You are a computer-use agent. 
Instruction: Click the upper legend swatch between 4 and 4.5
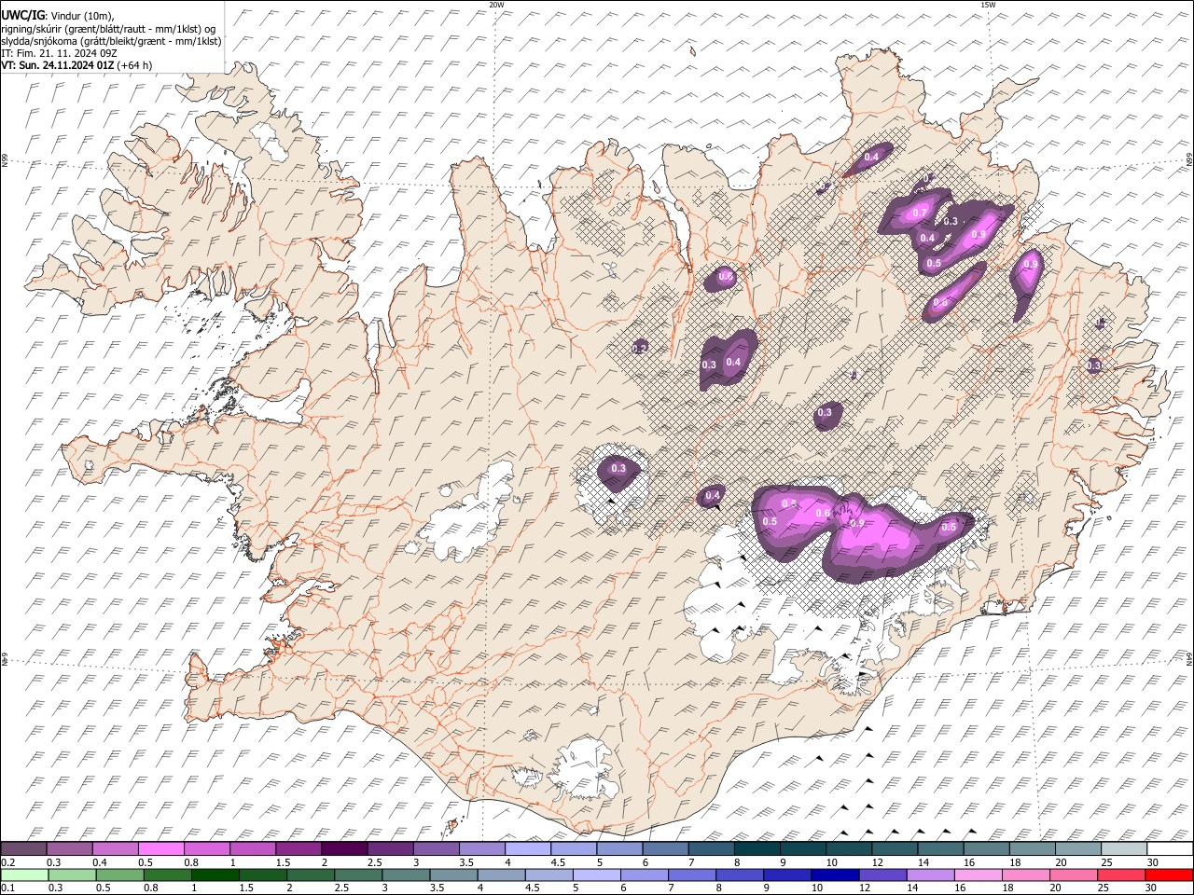coord(527,849)
